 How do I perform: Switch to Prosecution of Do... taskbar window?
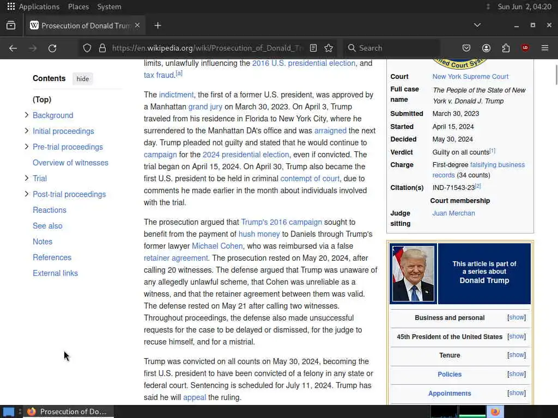pos(69,411)
